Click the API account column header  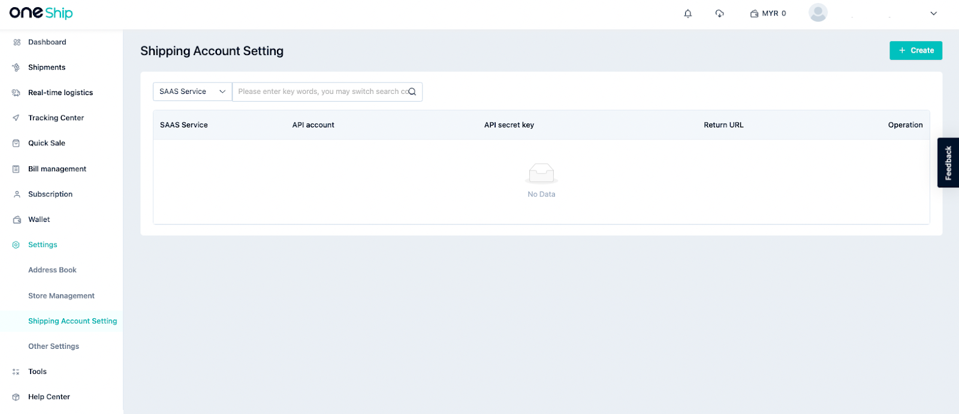pos(313,125)
